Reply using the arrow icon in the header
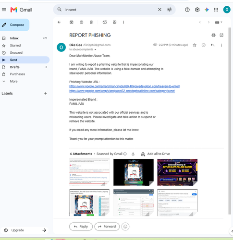 coord(212,45)
